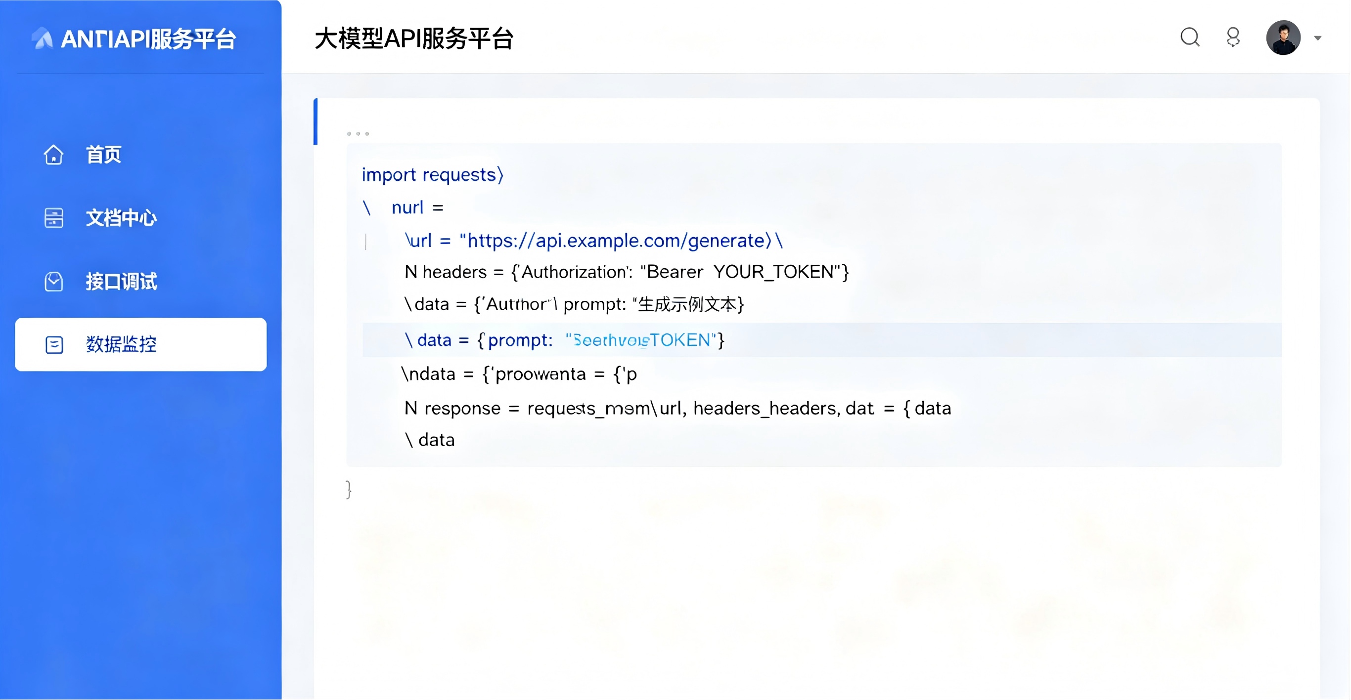Click the home icon next to 首页
This screenshot has width=1351, height=700.
point(53,155)
